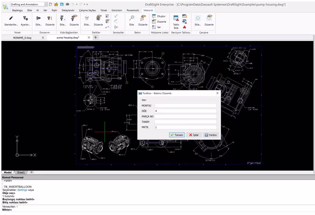Image resolution: width=315 pixels, height=215 pixels.
Task: Click the bottom triangle symbol icon in Semboller
Action: coord(116,27)
